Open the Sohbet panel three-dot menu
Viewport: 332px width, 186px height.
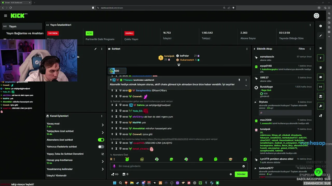coord(247,49)
